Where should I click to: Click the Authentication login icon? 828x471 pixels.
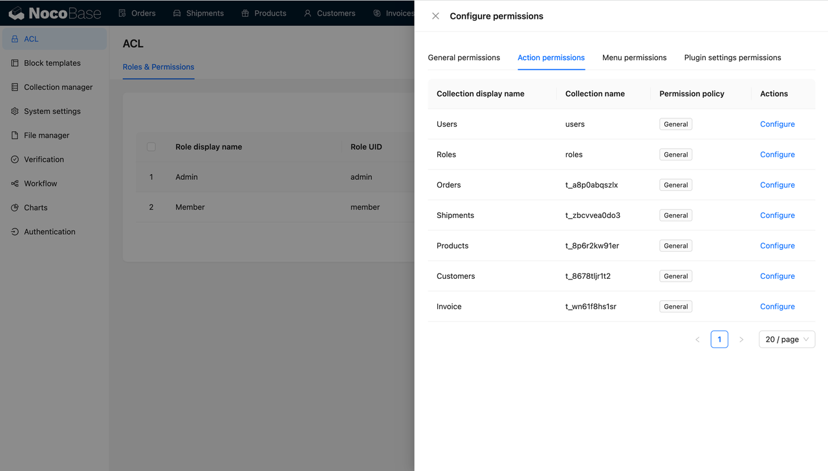(15, 232)
